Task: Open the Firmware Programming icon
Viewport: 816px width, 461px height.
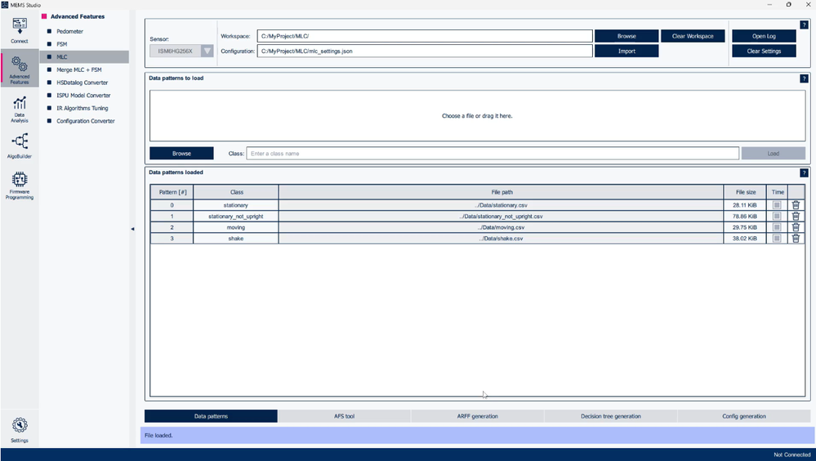Action: pos(20,186)
